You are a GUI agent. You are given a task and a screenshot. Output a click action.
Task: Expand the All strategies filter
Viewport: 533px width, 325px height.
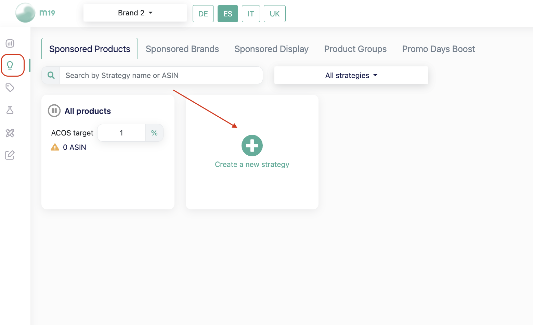tap(351, 75)
